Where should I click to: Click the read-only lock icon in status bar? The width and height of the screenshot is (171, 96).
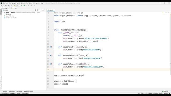(169, 93)
